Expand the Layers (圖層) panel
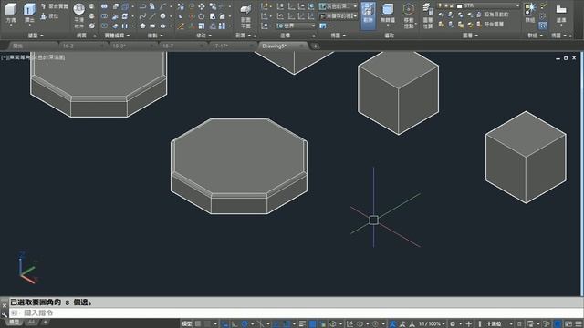 click(470, 36)
